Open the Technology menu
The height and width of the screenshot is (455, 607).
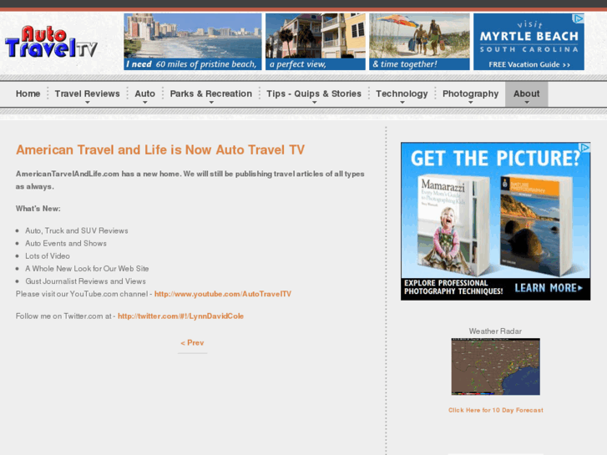click(402, 94)
